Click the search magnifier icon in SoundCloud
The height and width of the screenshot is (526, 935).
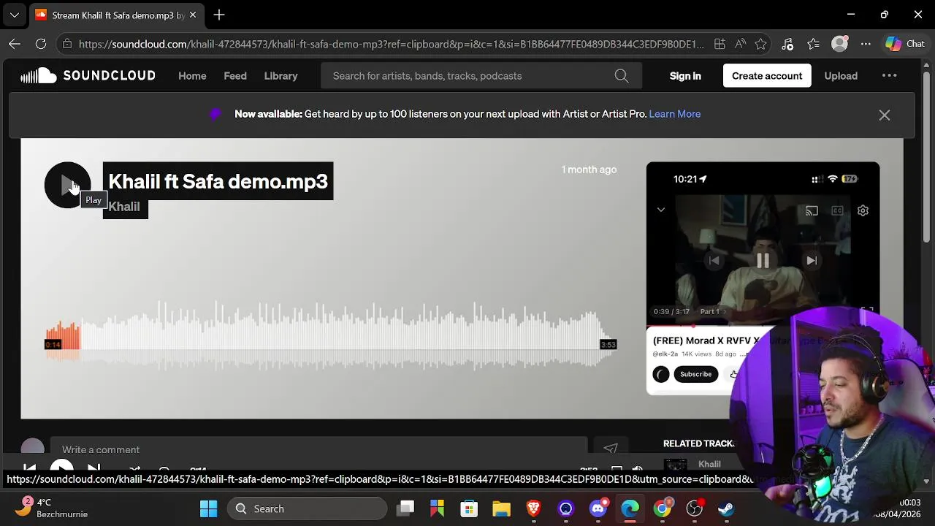point(622,76)
